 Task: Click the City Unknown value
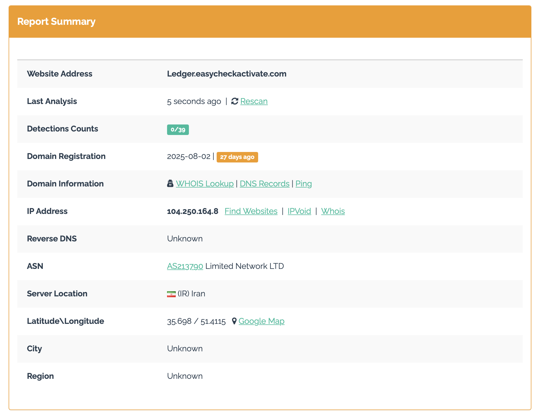click(185, 349)
